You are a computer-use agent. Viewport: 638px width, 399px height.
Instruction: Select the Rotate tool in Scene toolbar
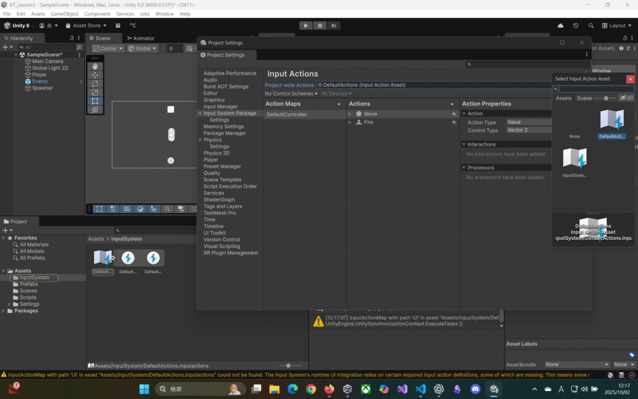tap(95, 84)
